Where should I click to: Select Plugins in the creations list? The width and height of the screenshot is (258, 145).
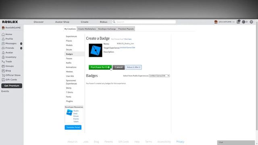click(x=69, y=101)
